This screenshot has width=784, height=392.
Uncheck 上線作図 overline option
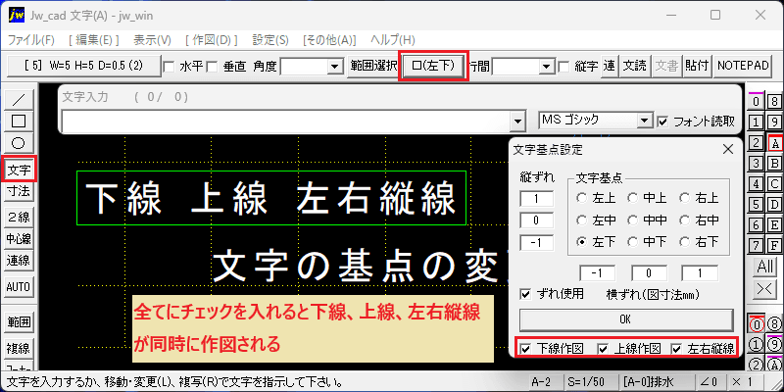pos(604,349)
